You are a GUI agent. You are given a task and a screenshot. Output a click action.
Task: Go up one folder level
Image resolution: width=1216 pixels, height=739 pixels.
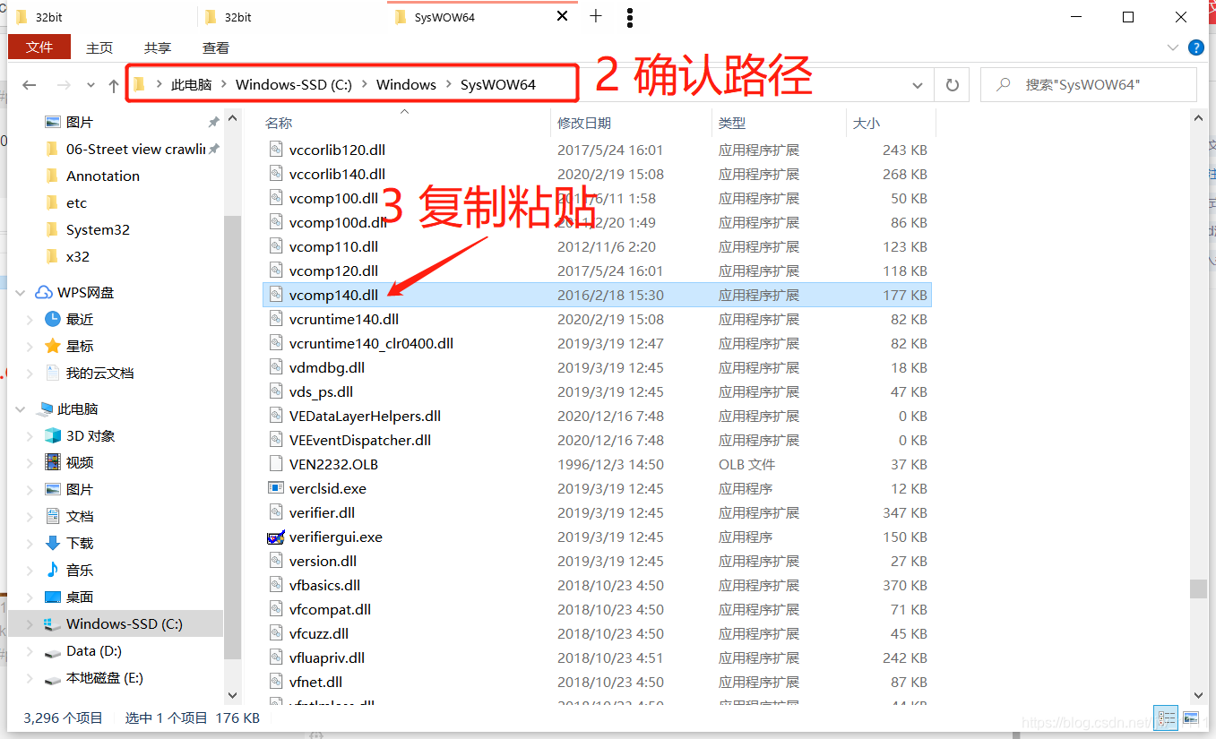[x=113, y=85]
